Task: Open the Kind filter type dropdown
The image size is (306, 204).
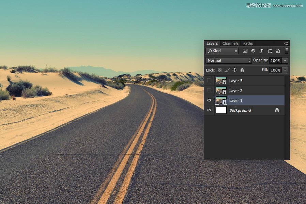Action: [222, 51]
